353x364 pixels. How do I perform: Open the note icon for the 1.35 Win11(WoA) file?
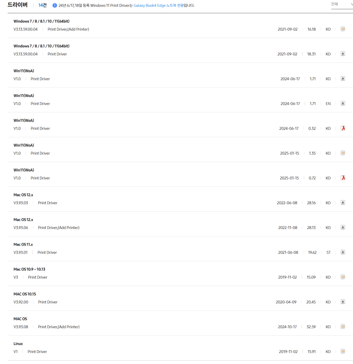point(343,153)
